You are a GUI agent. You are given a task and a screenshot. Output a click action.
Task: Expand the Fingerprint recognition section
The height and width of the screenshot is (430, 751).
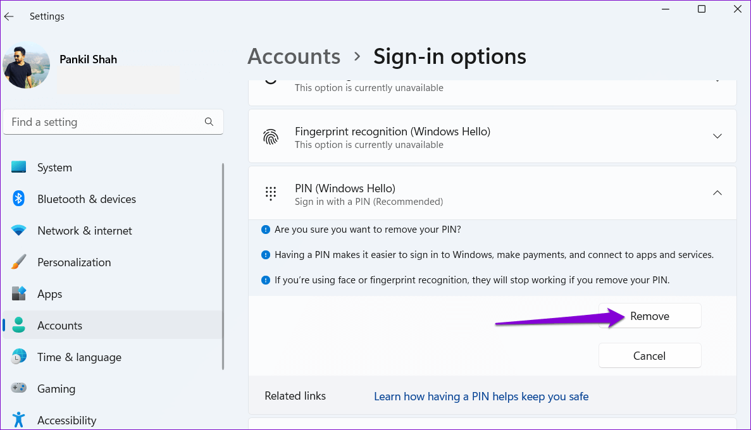(x=717, y=136)
